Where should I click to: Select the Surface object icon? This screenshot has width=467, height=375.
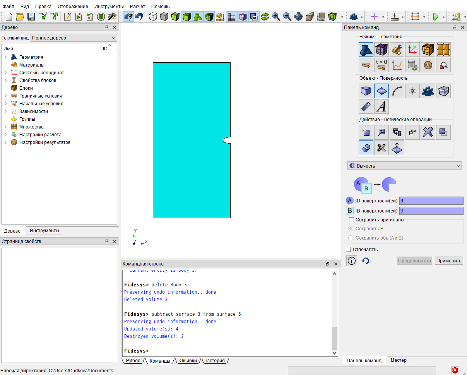tap(381, 91)
